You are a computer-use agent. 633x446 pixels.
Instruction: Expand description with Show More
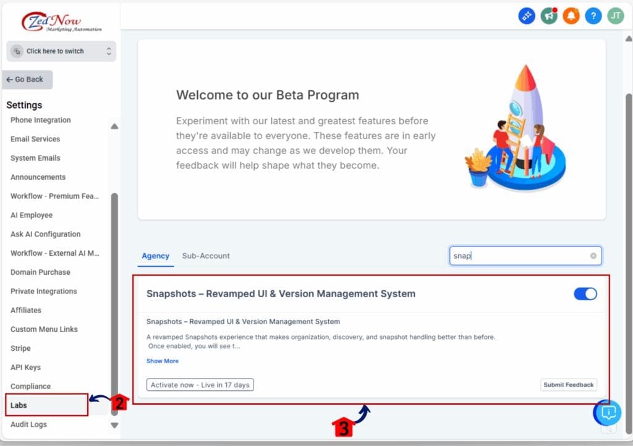click(x=162, y=361)
